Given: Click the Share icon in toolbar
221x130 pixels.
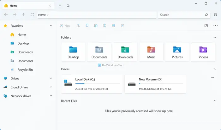Looking at the screenshot, I should pyautogui.click(x=113, y=25).
